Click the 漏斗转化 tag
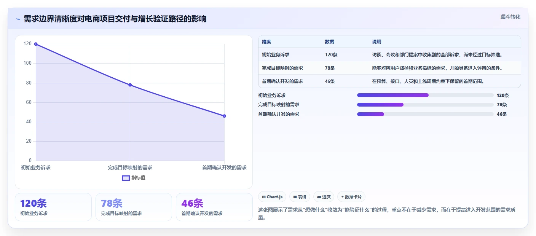Image resolution: width=536 pixels, height=236 pixels. tap(510, 17)
